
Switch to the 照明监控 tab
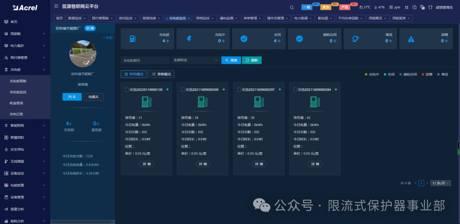203,18
